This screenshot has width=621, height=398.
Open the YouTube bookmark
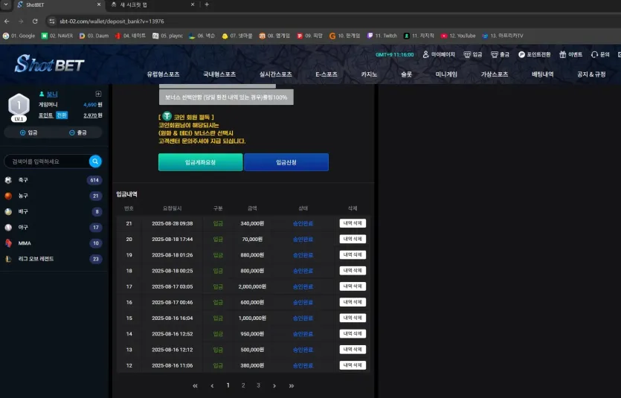coord(458,36)
